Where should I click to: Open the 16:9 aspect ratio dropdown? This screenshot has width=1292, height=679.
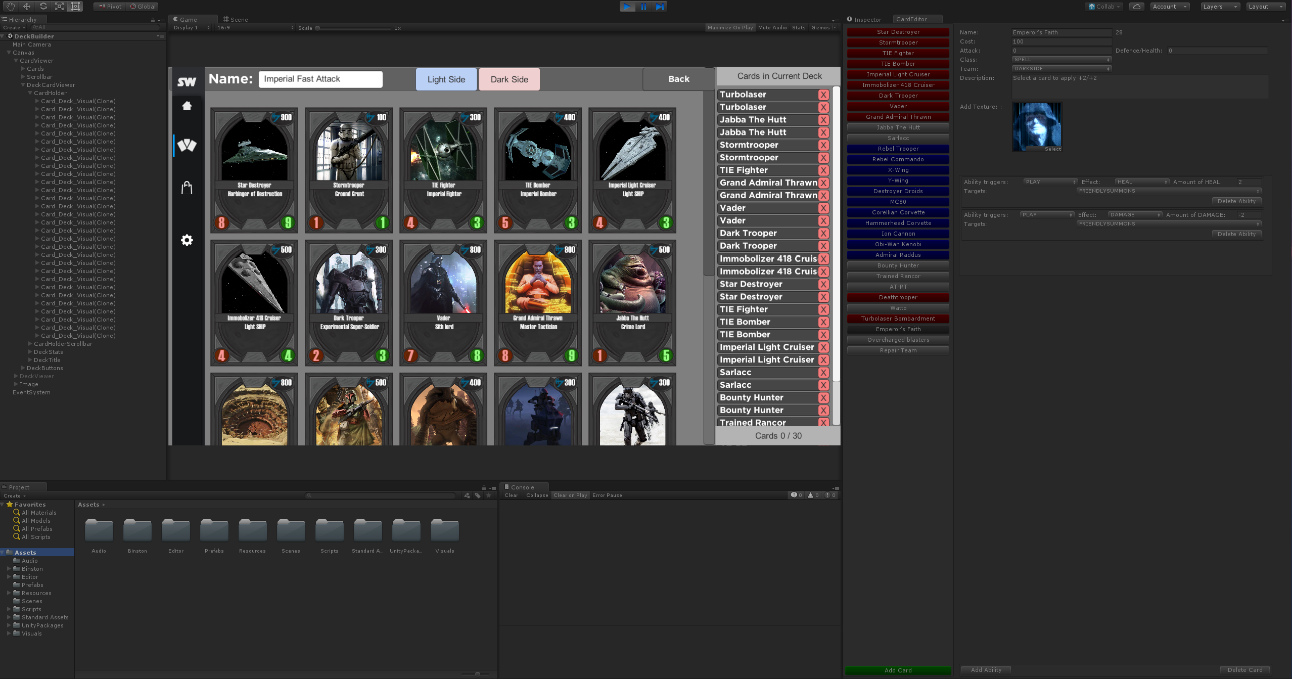(255, 28)
